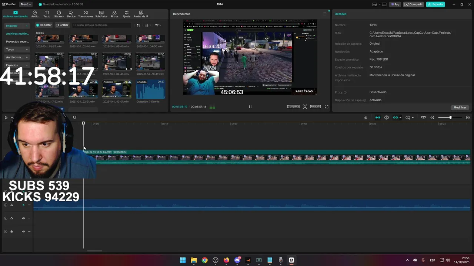Focus the Buscar archivos multimedia field

pyautogui.click(x=101, y=25)
